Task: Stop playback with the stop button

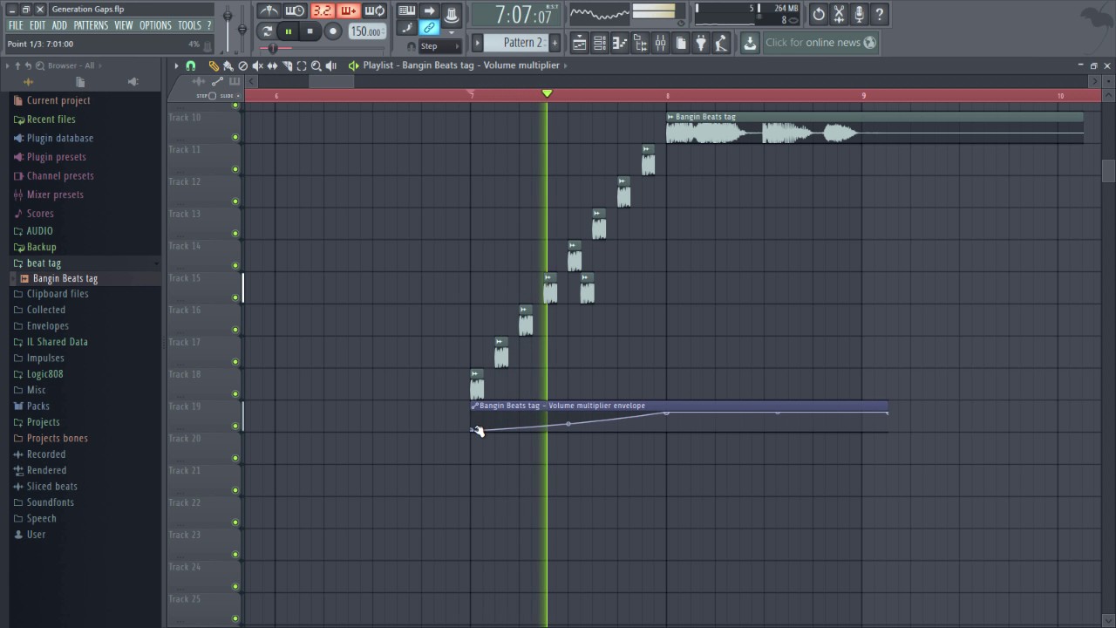Action: 310,31
